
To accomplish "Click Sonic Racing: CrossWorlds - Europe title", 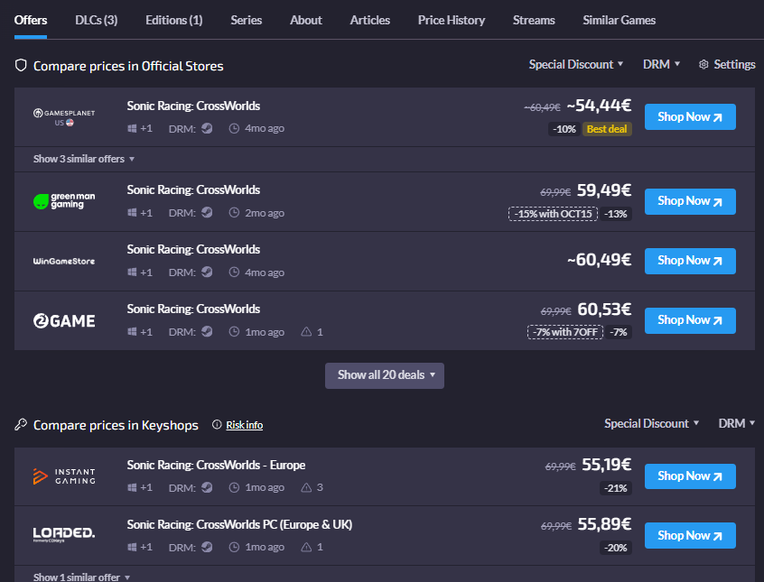I will 217,465.
